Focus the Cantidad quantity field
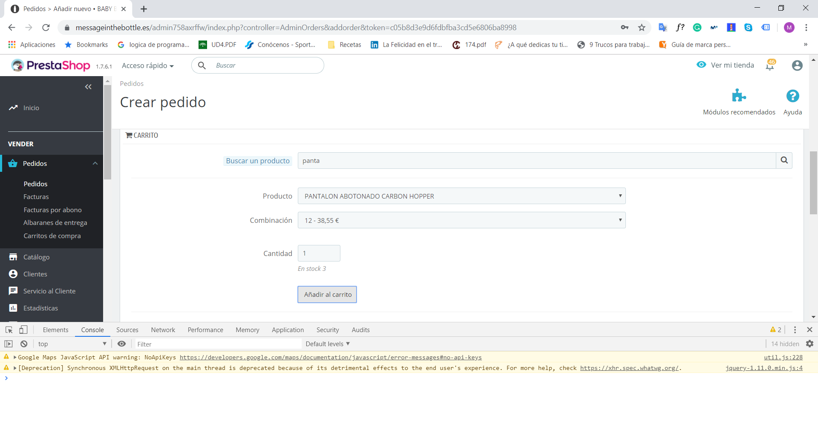Image resolution: width=818 pixels, height=438 pixels. click(x=319, y=253)
